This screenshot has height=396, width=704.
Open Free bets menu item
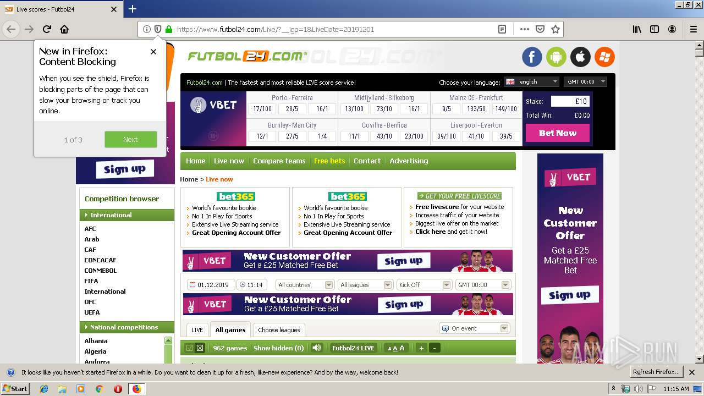tap(329, 161)
